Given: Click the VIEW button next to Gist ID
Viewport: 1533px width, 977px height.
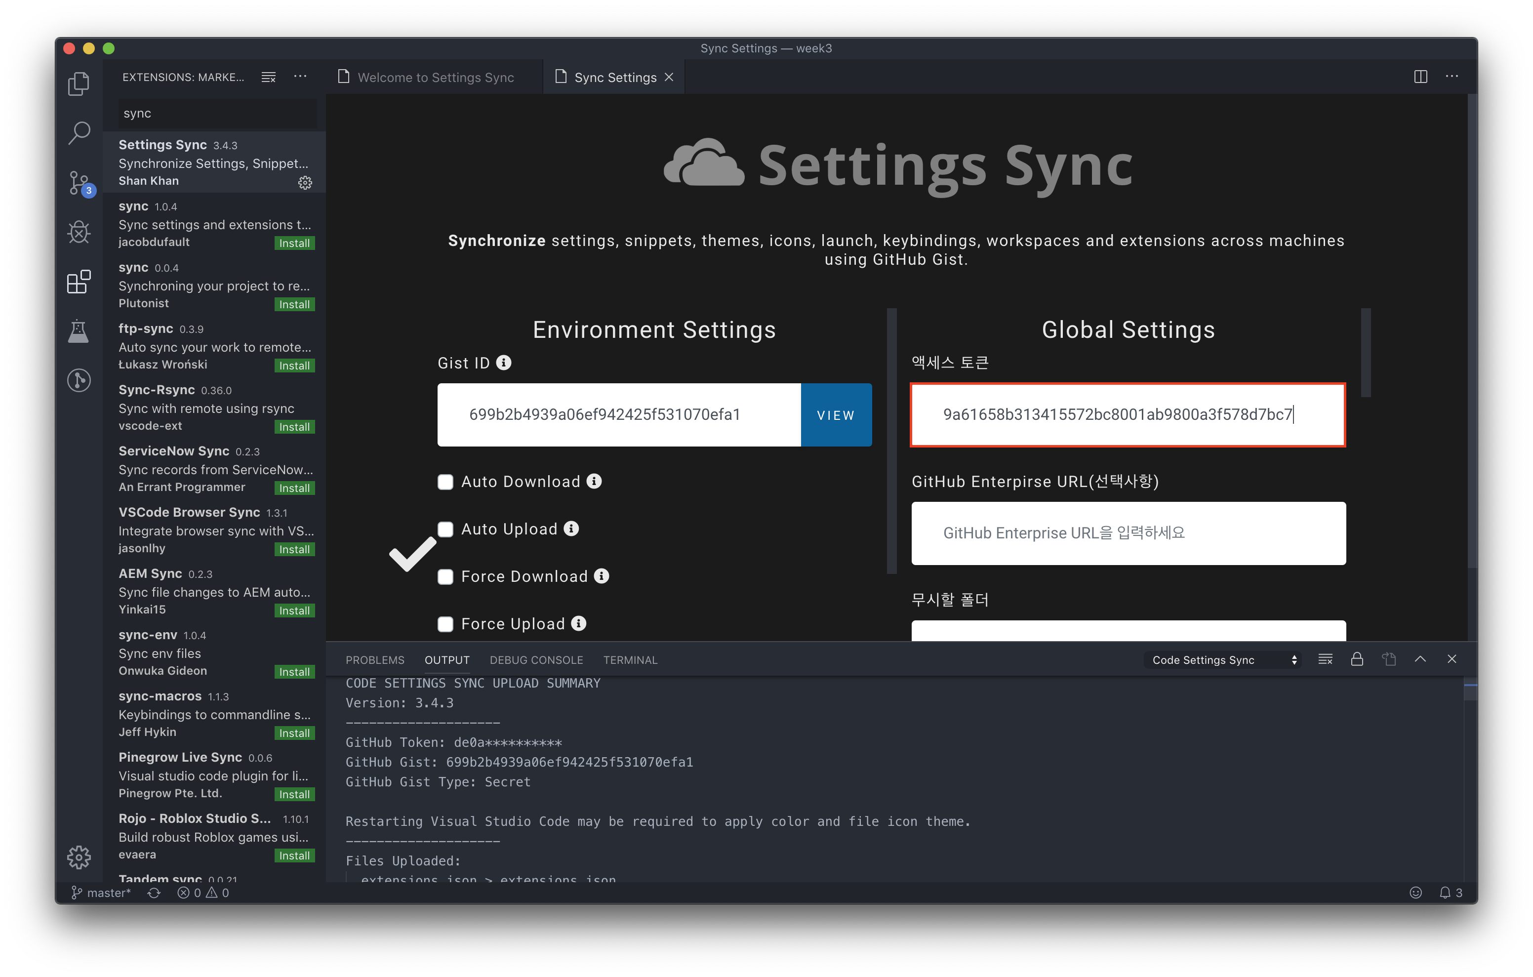Looking at the screenshot, I should (x=835, y=414).
